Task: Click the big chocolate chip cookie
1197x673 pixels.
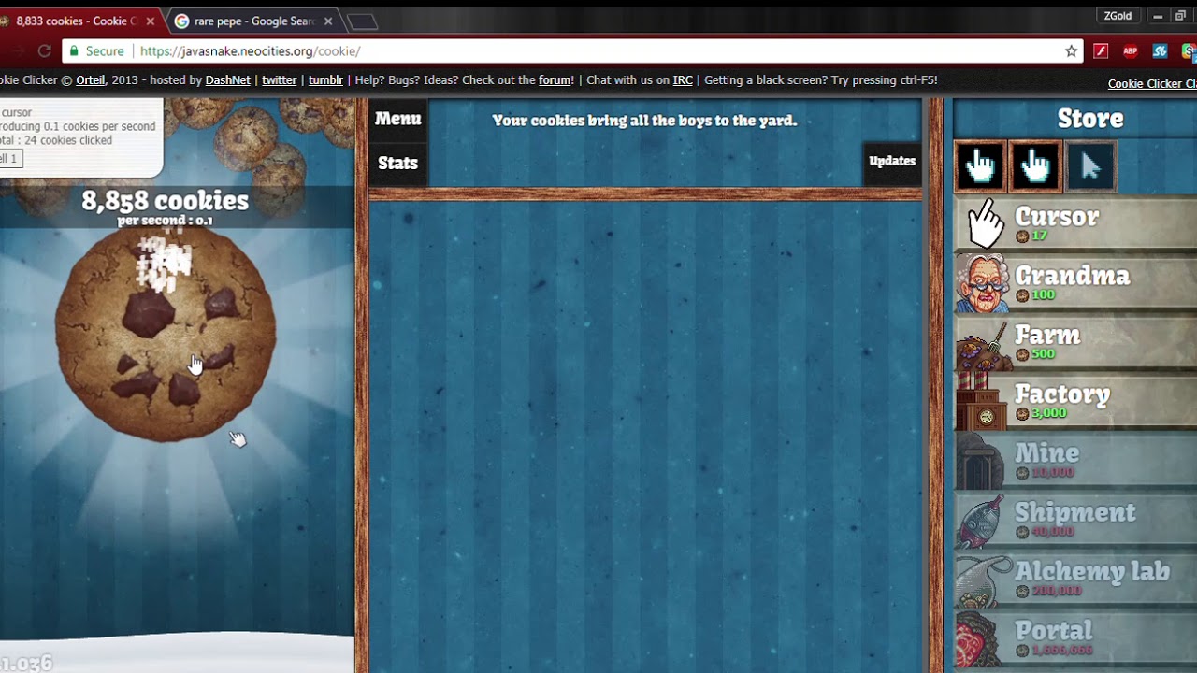Action: pyautogui.click(x=166, y=334)
